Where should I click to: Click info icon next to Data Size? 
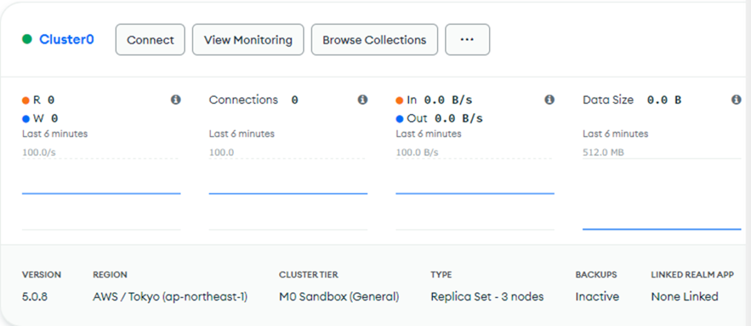(737, 100)
